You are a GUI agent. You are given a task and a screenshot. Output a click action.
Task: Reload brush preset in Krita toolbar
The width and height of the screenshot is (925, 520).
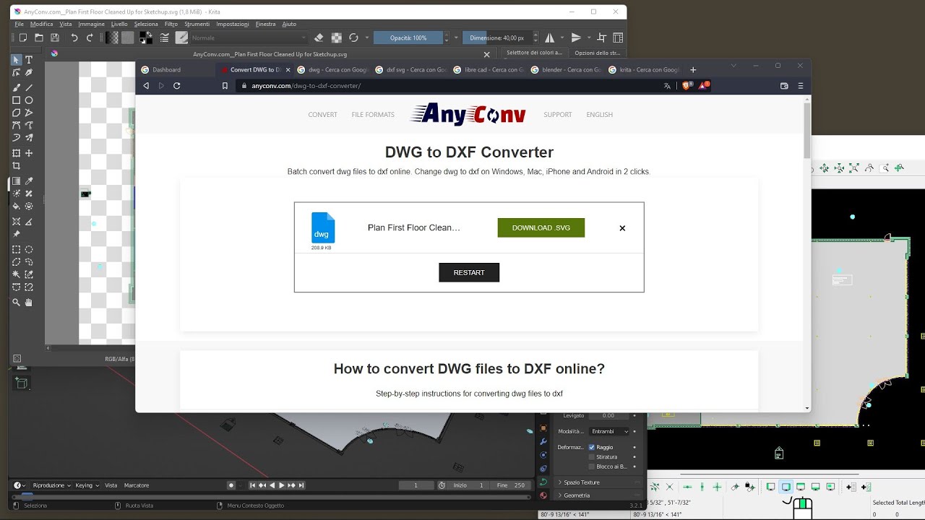[x=353, y=38]
